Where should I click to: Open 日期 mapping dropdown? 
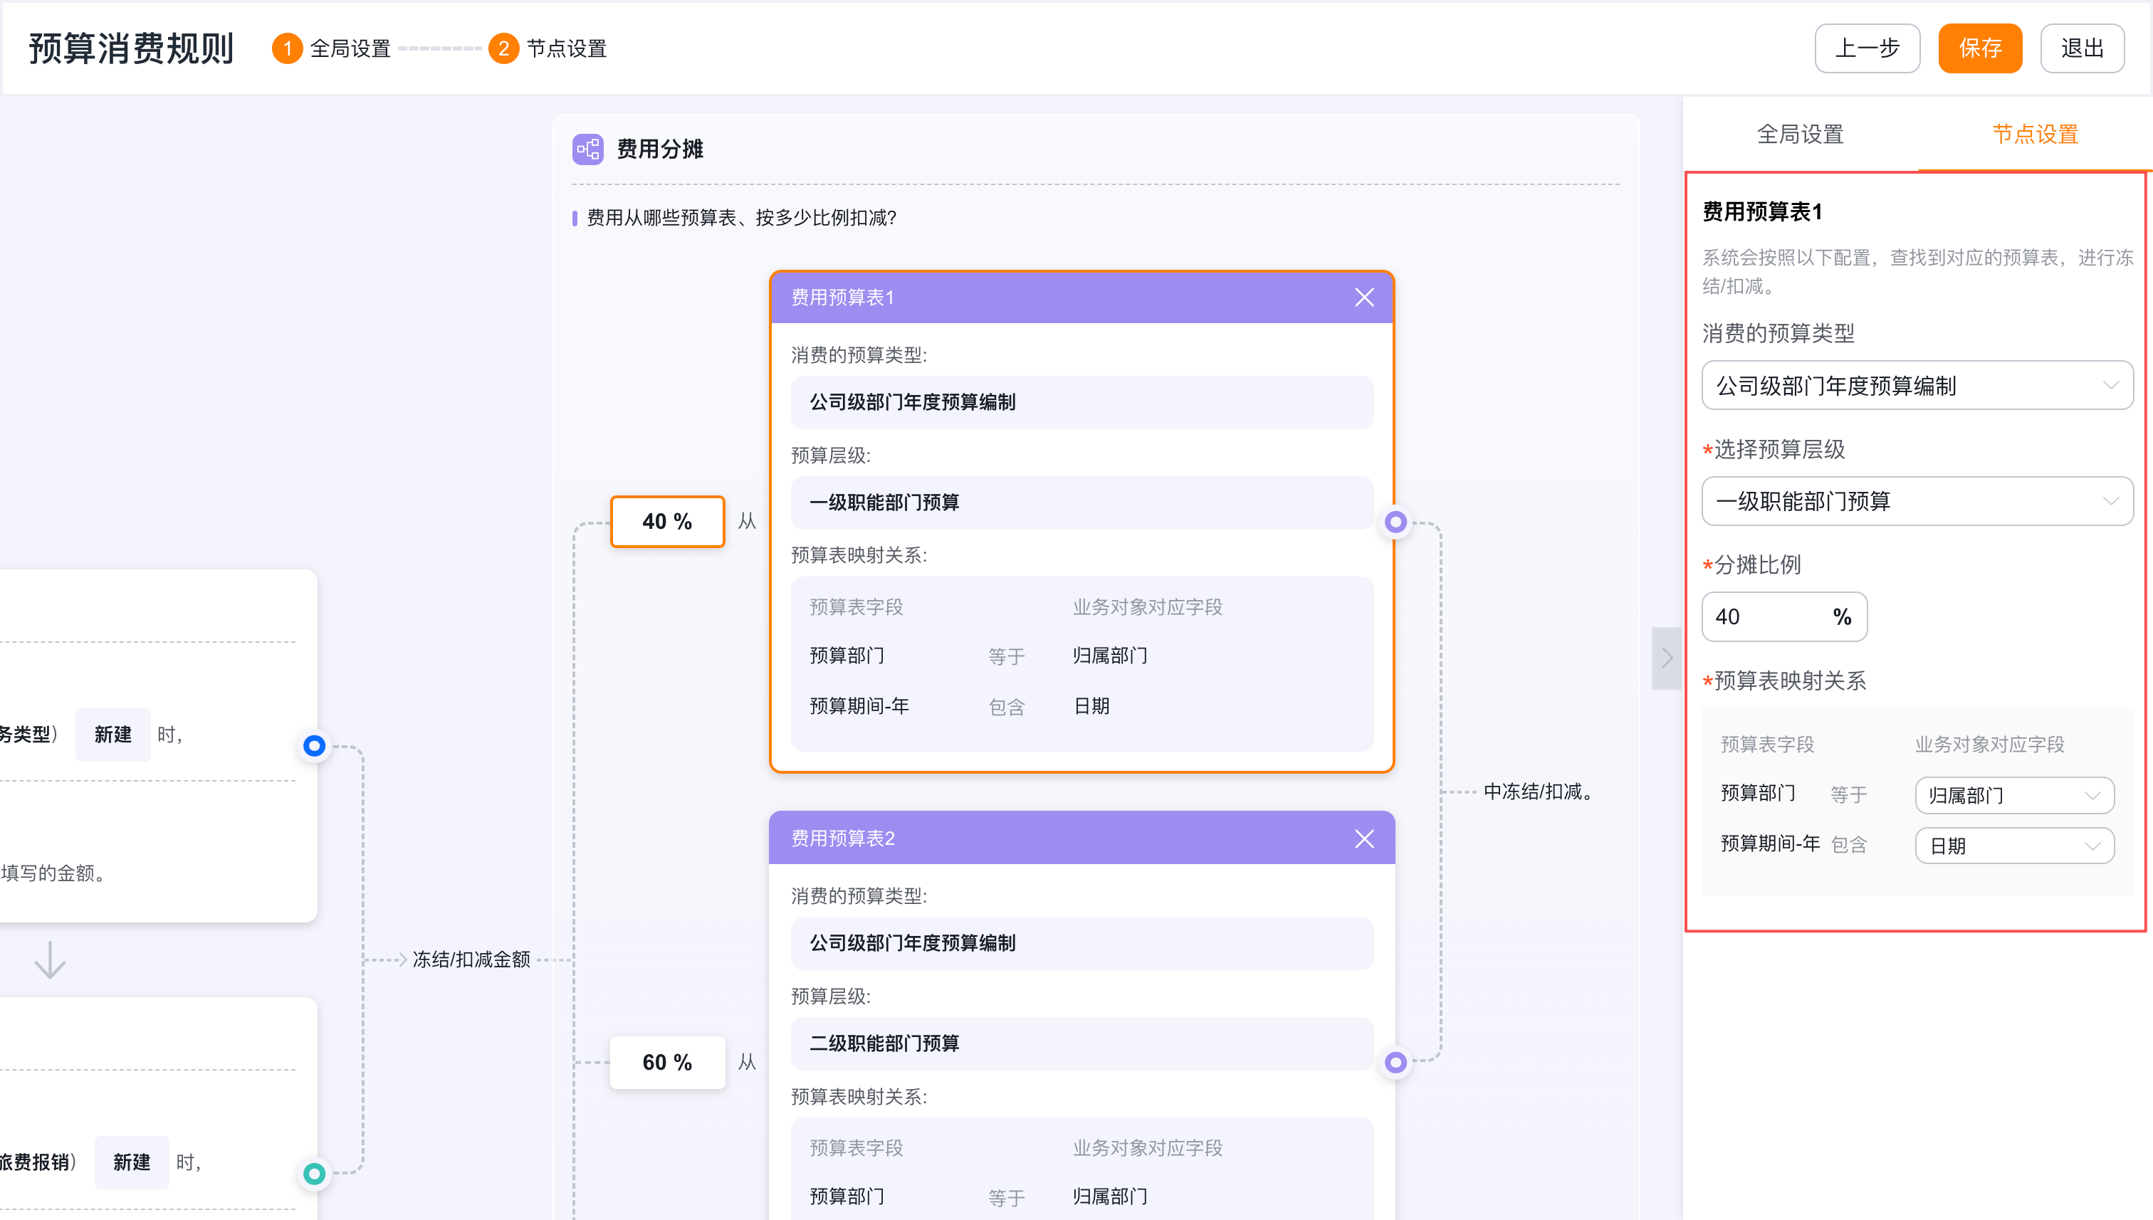[x=2014, y=846]
